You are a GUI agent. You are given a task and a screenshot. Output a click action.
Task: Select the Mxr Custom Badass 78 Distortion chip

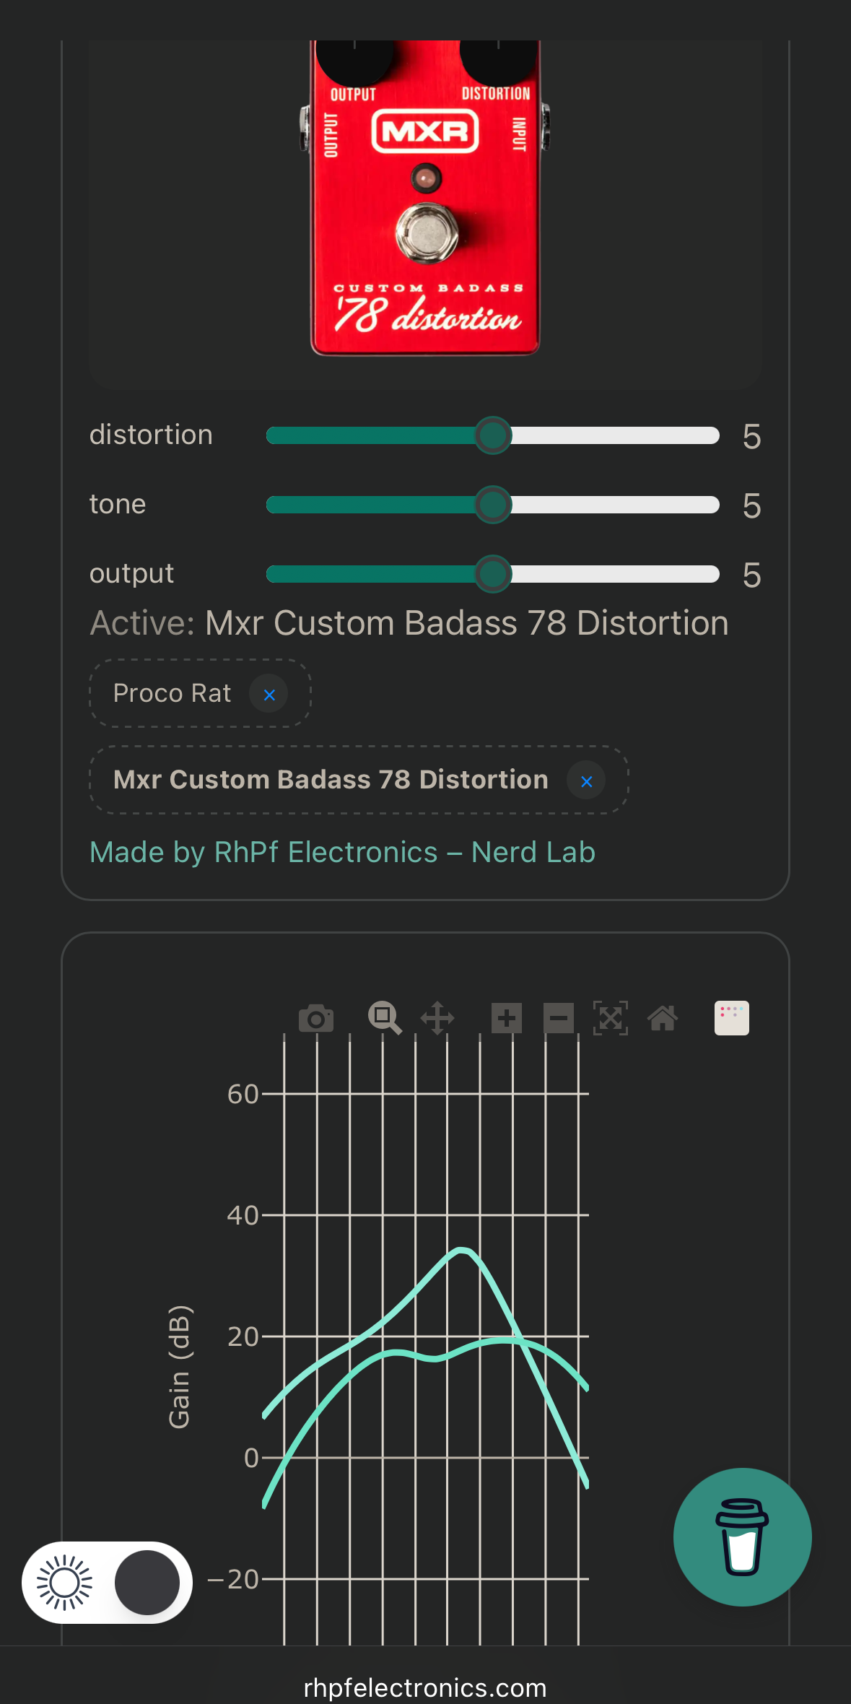click(331, 781)
